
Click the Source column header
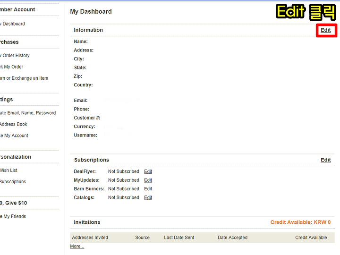[x=143, y=238]
